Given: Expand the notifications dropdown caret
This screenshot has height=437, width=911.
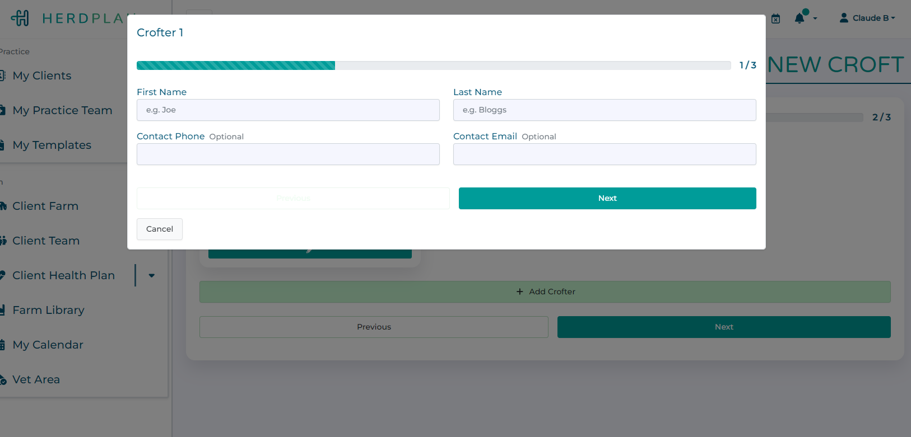Looking at the screenshot, I should 815,18.
